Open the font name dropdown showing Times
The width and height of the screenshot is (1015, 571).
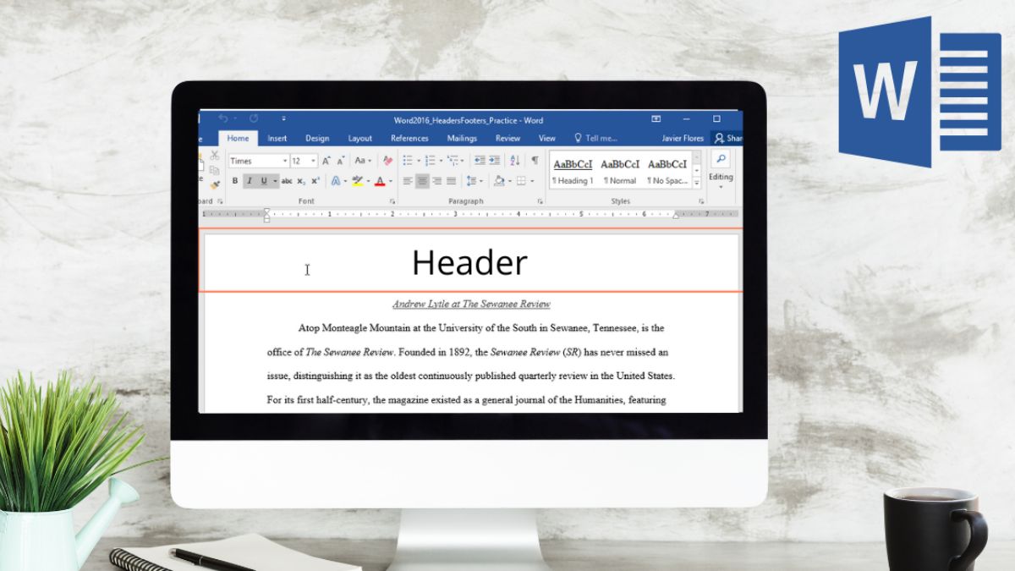tap(259, 161)
